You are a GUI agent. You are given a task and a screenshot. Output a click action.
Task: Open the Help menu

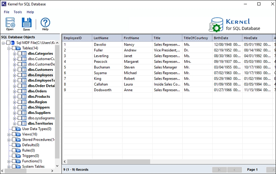(30, 12)
